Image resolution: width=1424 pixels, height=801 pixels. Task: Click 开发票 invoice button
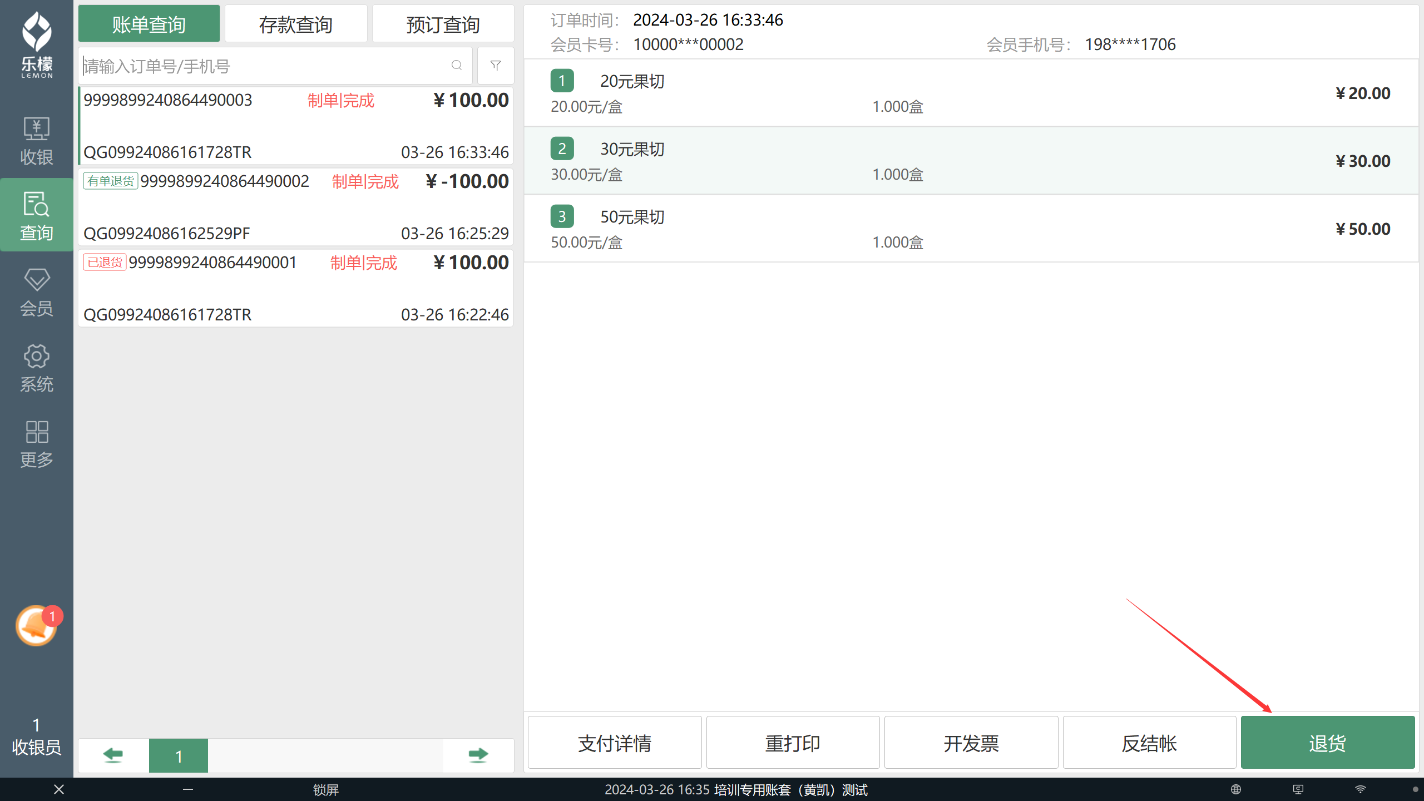[971, 743]
